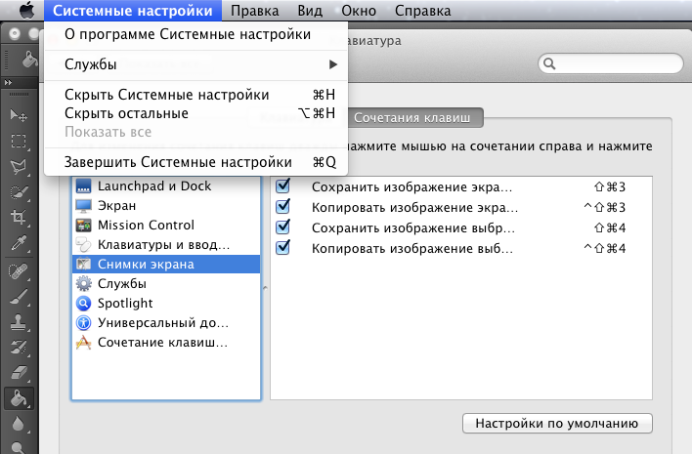Image resolution: width=692 pixels, height=454 pixels.
Task: Select the Eraser tool
Action: 19,373
